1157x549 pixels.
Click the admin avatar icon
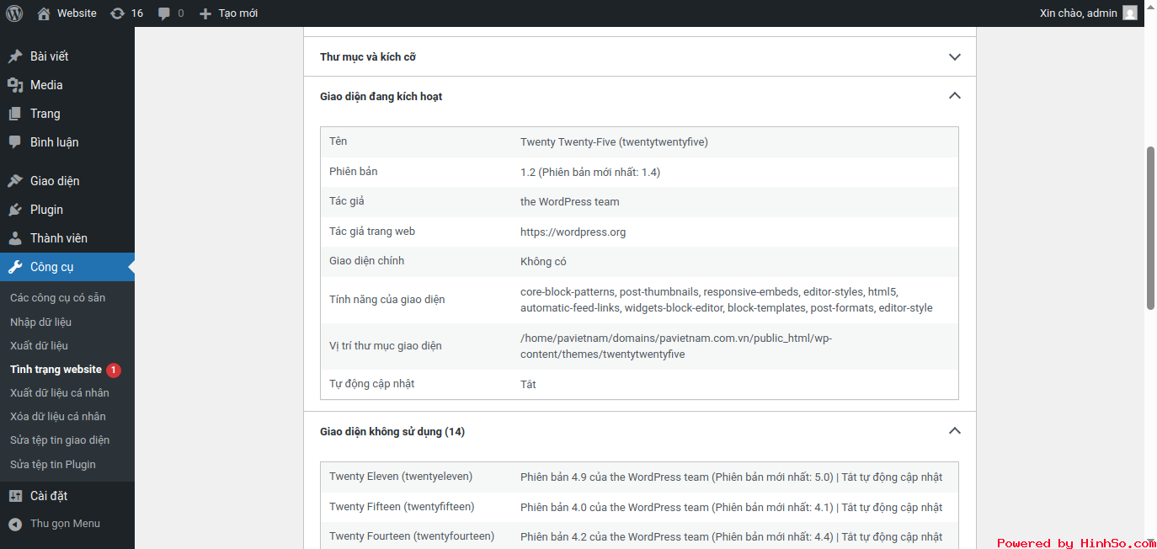[1129, 13]
